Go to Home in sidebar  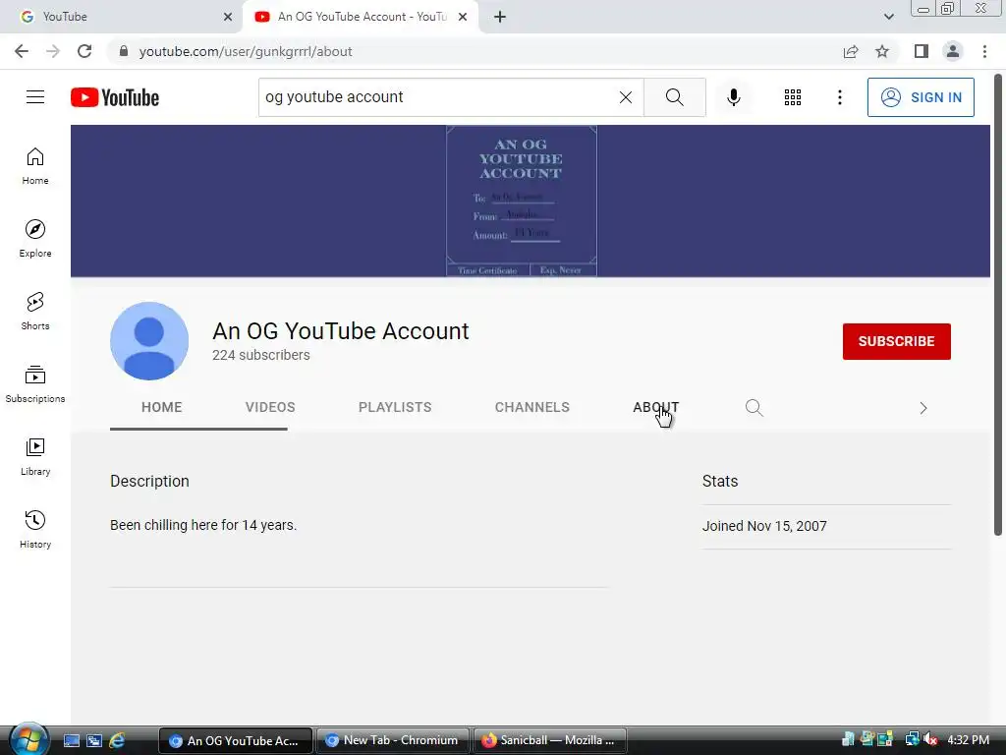pyautogui.click(x=35, y=166)
